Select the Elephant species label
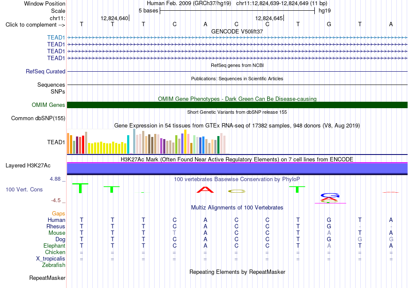This screenshot has height=288, width=408. pyautogui.click(x=54, y=246)
